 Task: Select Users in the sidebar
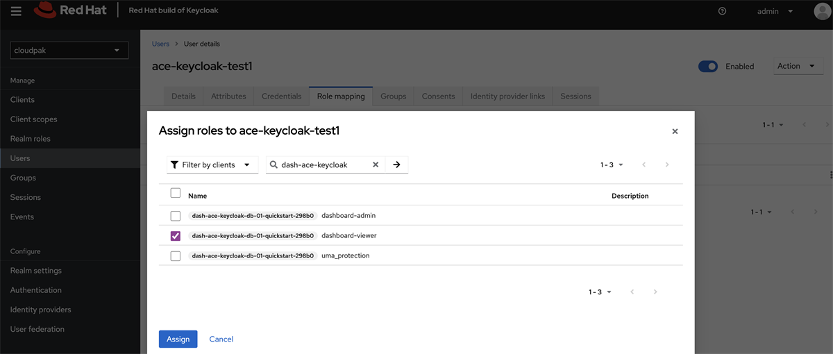[x=69, y=158]
